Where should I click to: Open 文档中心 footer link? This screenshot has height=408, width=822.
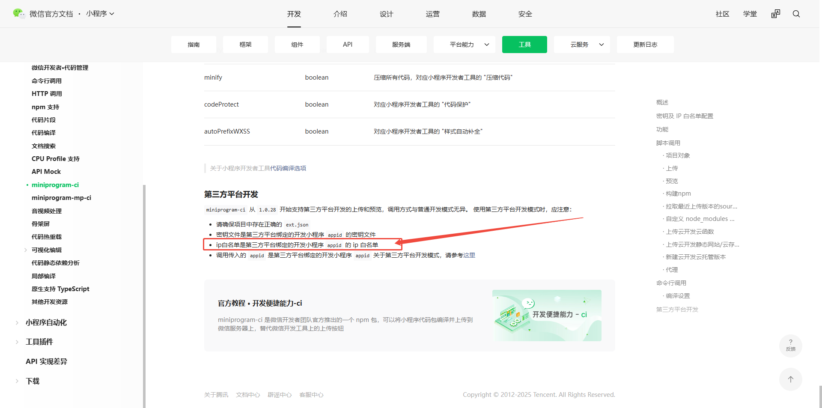click(x=248, y=395)
